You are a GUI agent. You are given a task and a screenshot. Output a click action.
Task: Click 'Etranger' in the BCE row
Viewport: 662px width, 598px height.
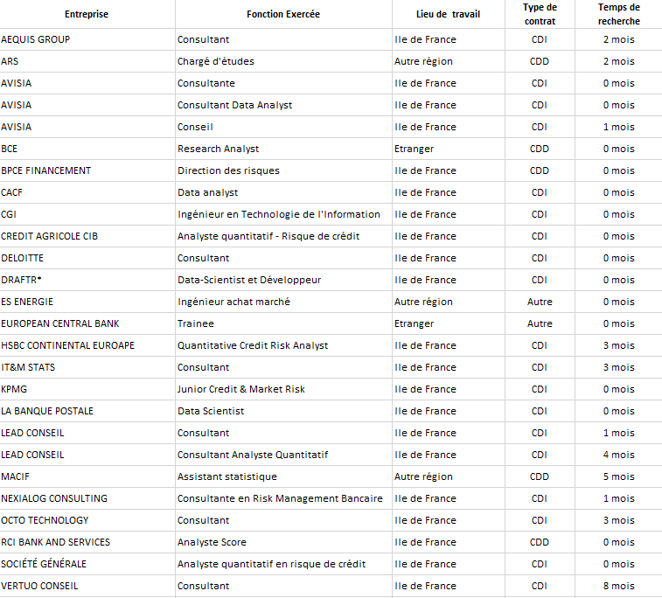pyautogui.click(x=448, y=149)
